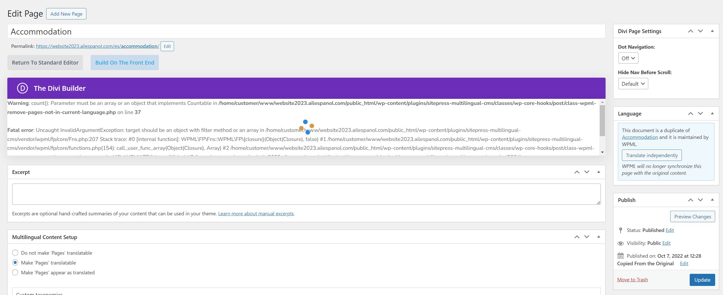Move Language panel down

(x=700, y=113)
